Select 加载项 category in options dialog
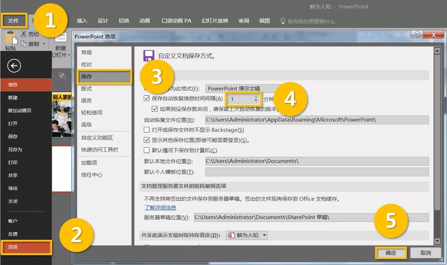The height and width of the screenshot is (265, 447). coord(104,163)
